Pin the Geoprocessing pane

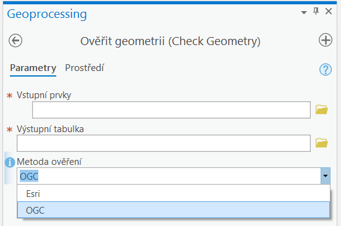pyautogui.click(x=316, y=11)
